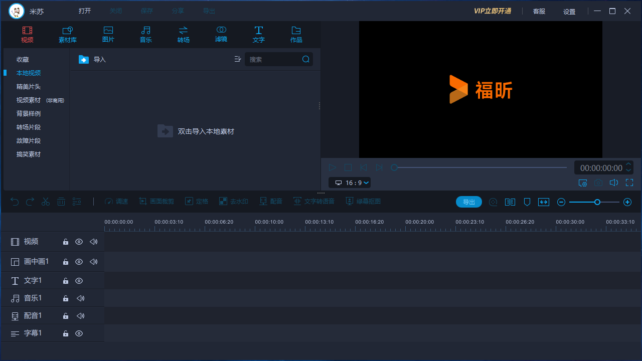Click the VIP立即开通 link
The image size is (642, 361).
[x=492, y=11]
